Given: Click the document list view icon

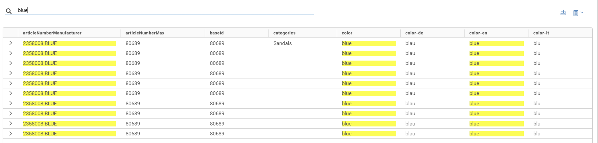Looking at the screenshot, I should coord(575,13).
